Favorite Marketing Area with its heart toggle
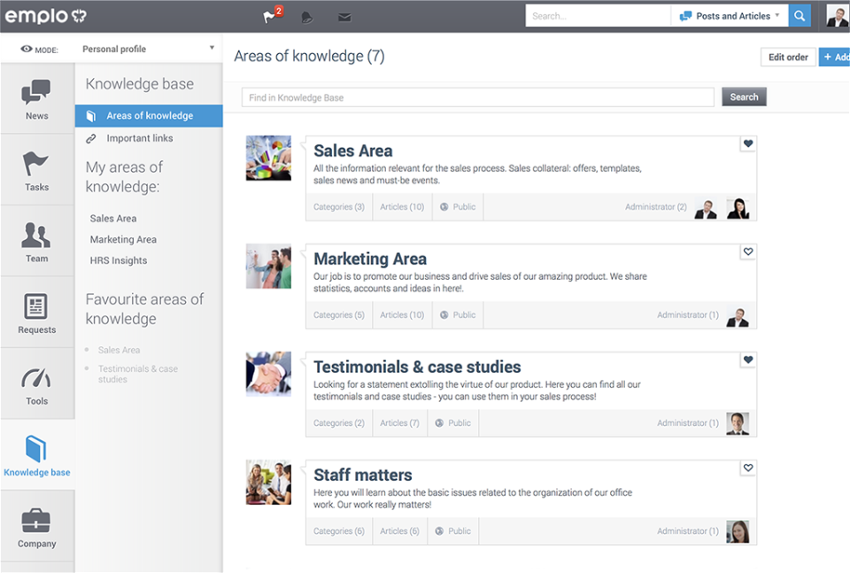Image resolution: width=850 pixels, height=573 pixels. [x=747, y=252]
